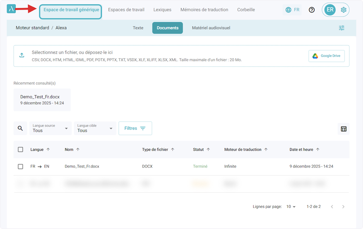Switch to the Texte tab
363x229 pixels.
tap(138, 28)
